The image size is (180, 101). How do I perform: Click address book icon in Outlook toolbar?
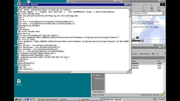(x=153, y=54)
